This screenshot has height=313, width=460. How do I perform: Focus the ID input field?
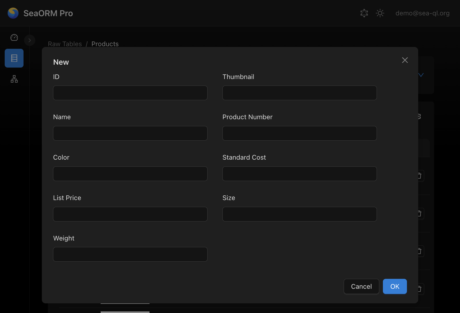(130, 93)
